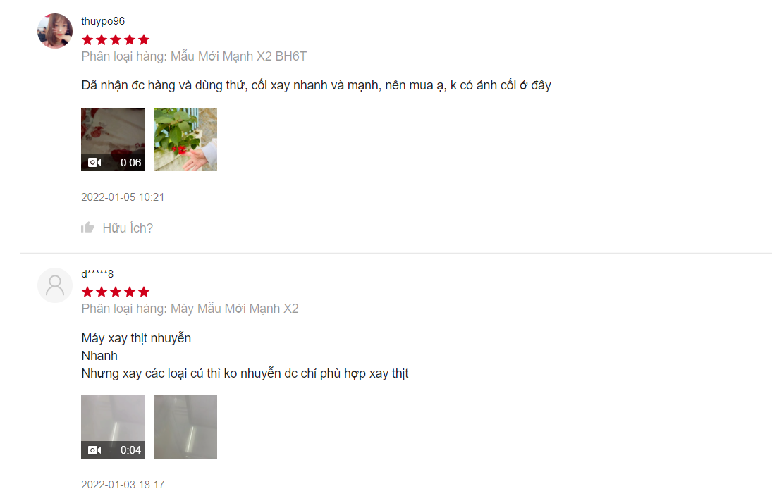Click video camera icon on 0:04 clip

[x=94, y=449]
